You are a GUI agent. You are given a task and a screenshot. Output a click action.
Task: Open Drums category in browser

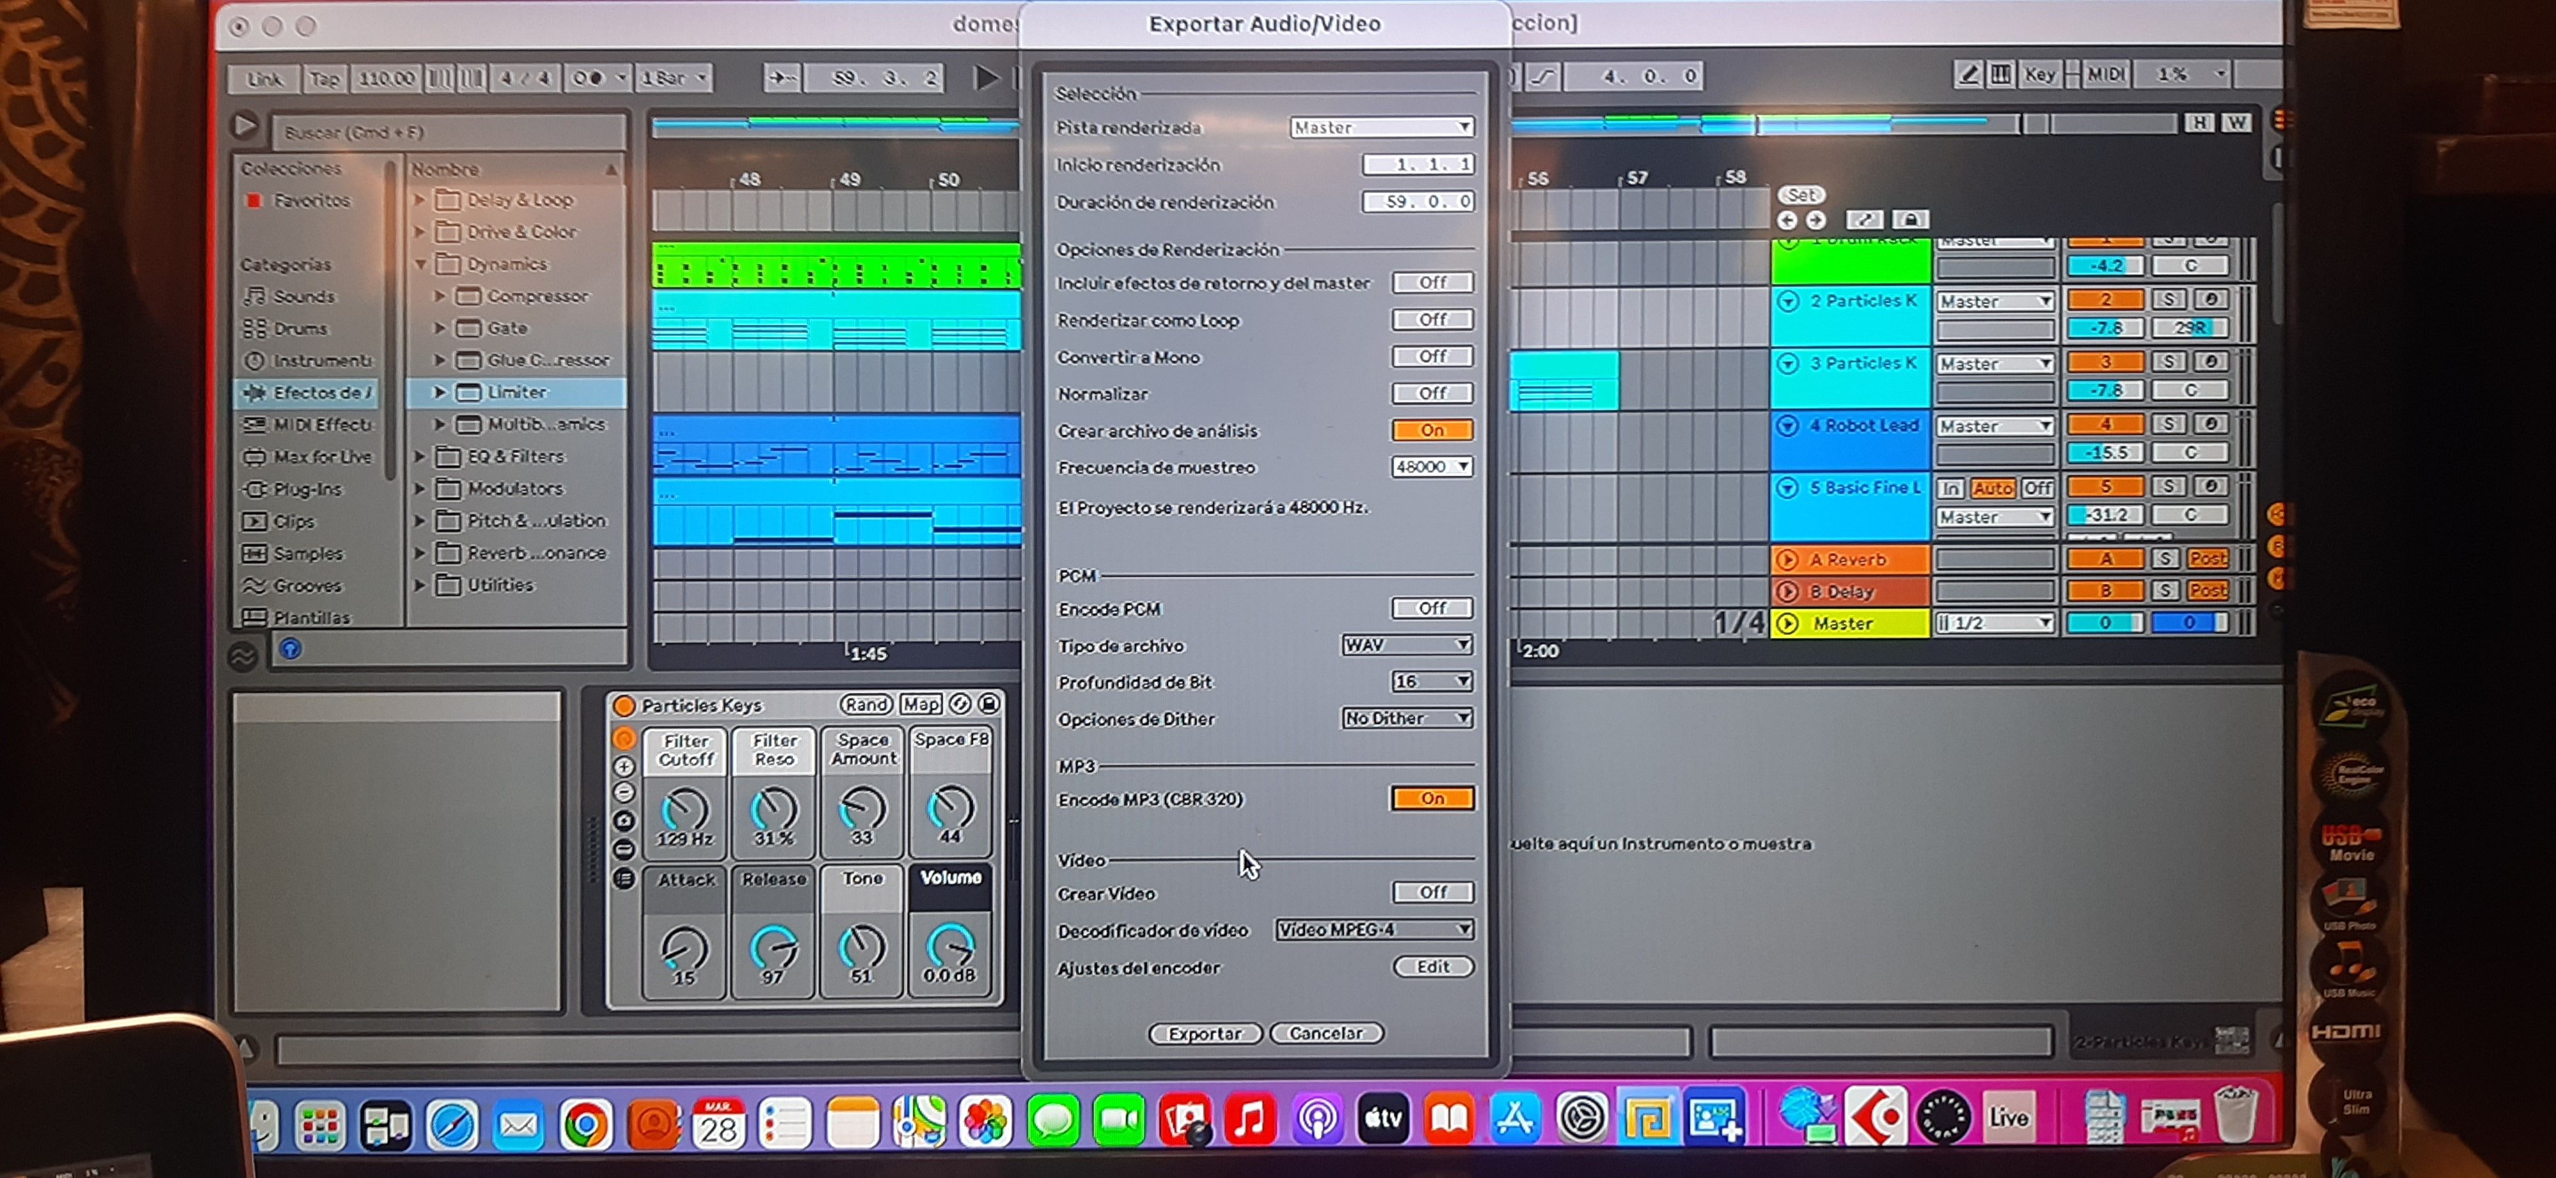tap(300, 328)
